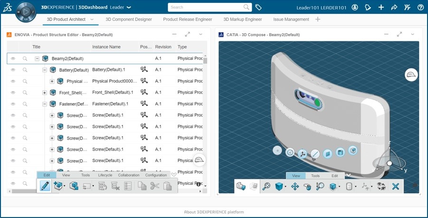This screenshot has width=428, height=218.
Task: Click the Instance Name column header
Action: [x=106, y=47]
